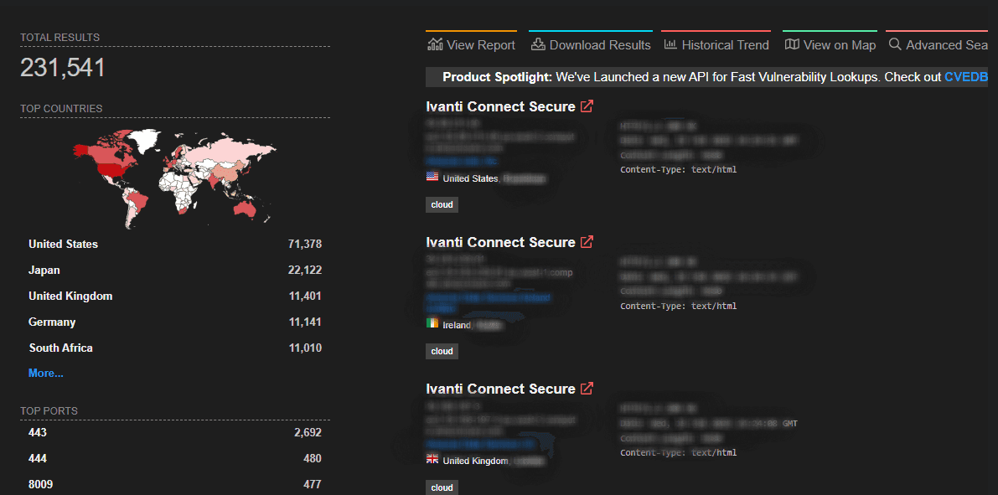
Task: Open the Historical Trend tab
Action: (725, 45)
